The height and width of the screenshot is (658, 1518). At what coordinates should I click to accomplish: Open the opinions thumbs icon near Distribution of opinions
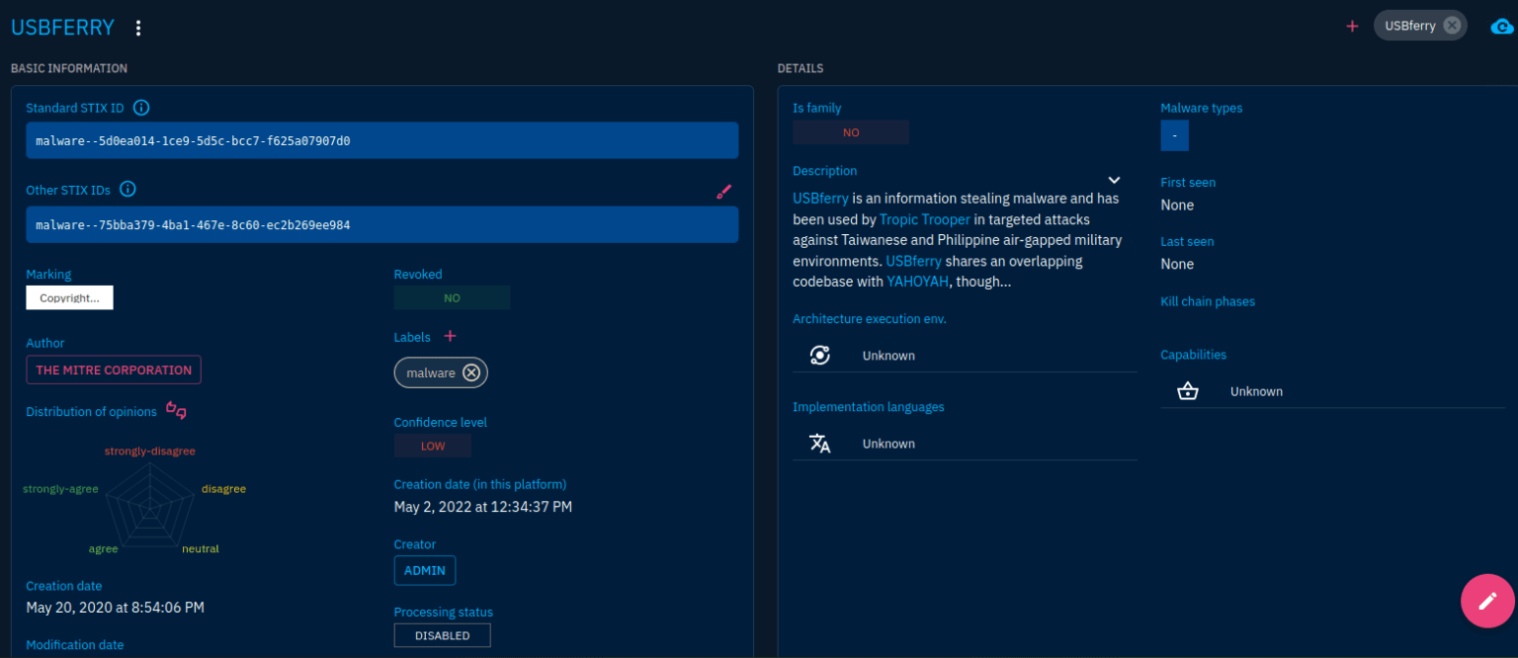pyautogui.click(x=176, y=410)
